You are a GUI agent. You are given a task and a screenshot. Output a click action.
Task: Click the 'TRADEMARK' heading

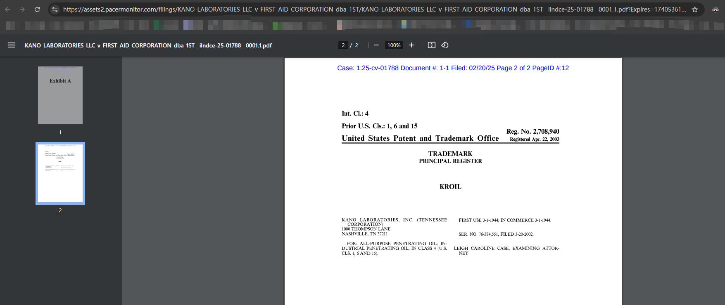click(x=450, y=154)
